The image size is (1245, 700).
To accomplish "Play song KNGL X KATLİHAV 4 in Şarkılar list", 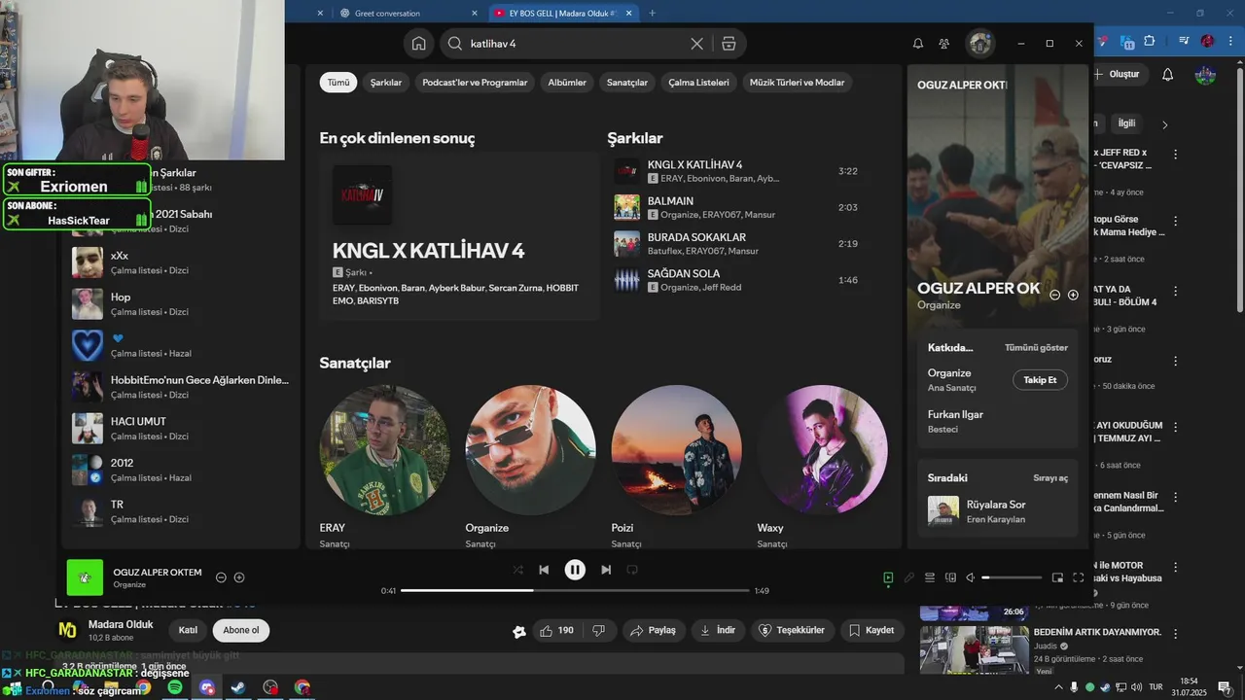I will pyautogui.click(x=735, y=171).
